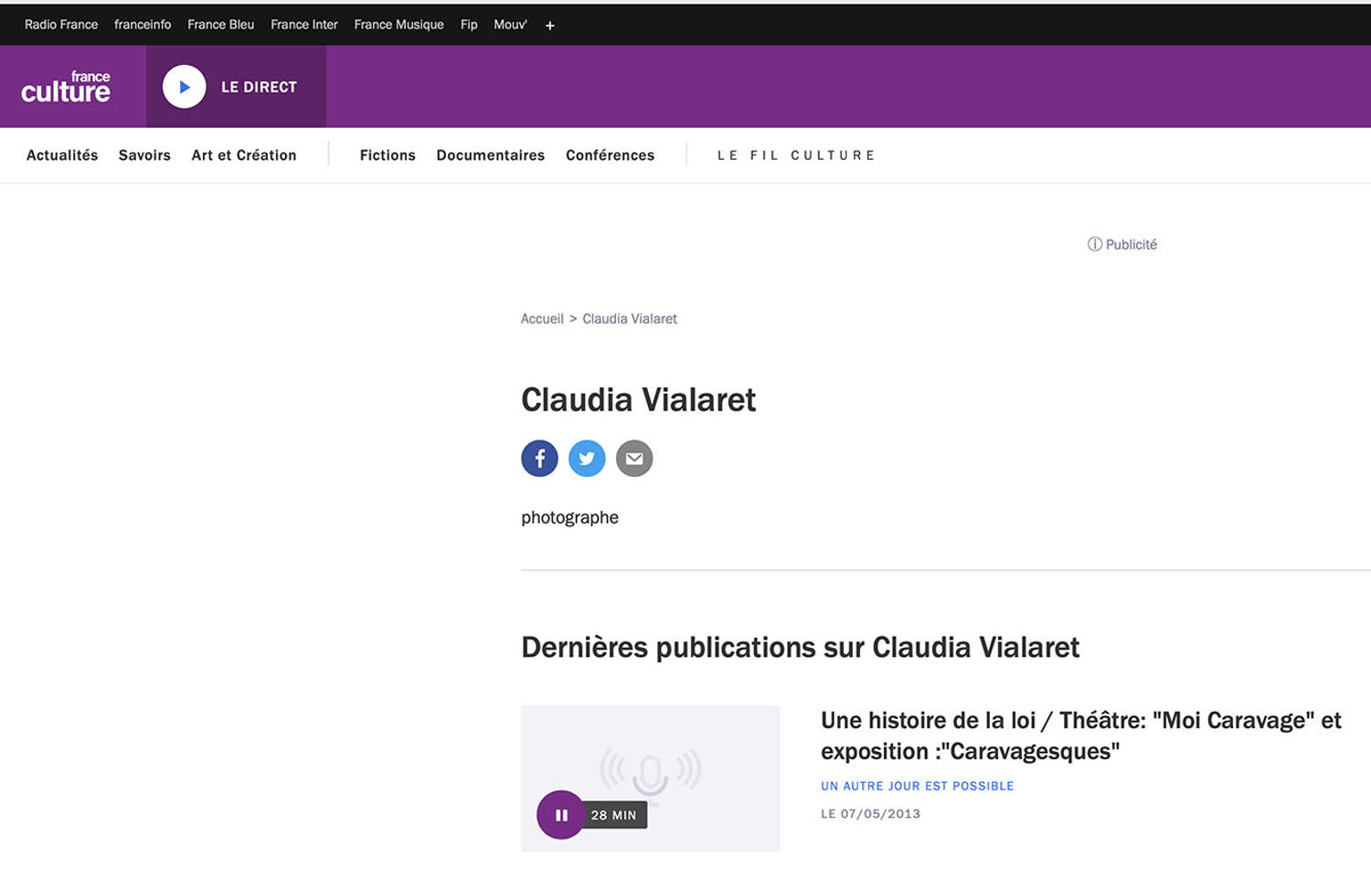The image size is (1371, 889).
Task: Click the France Culture logo
Action: pyautogui.click(x=66, y=87)
